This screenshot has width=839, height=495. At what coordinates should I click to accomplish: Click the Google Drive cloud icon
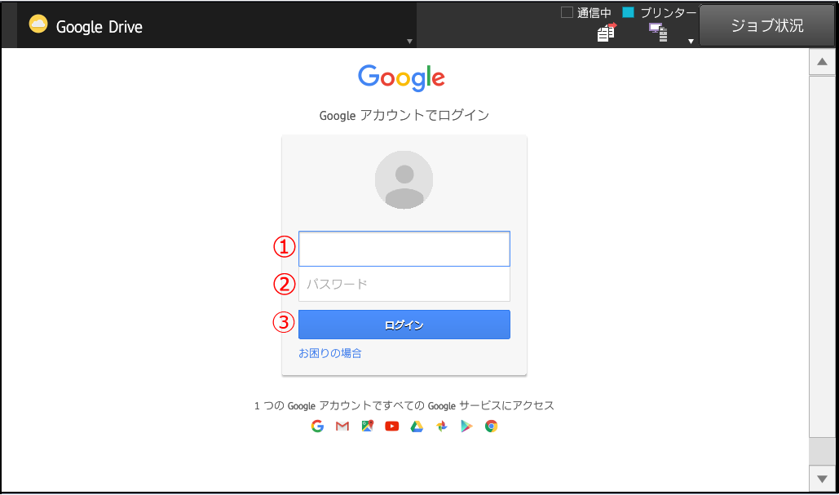tap(38, 24)
